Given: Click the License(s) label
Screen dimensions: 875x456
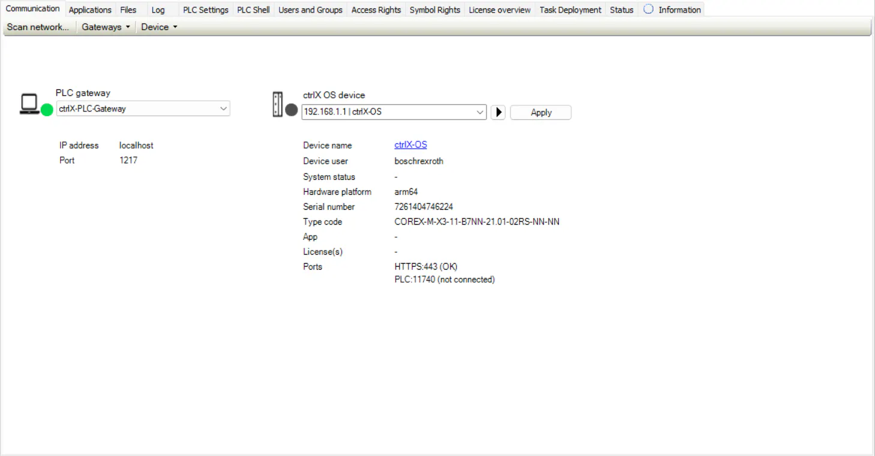Looking at the screenshot, I should pyautogui.click(x=323, y=252).
